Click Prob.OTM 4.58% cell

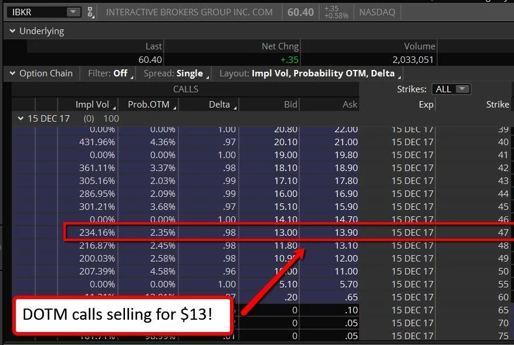(163, 271)
